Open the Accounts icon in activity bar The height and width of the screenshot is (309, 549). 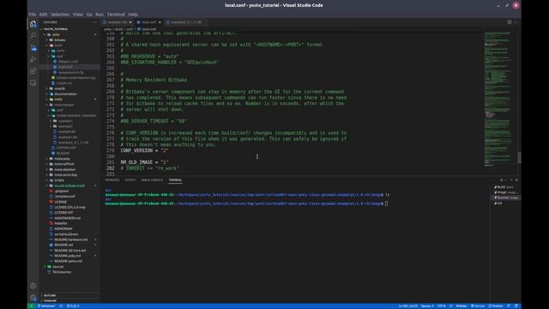click(33, 286)
